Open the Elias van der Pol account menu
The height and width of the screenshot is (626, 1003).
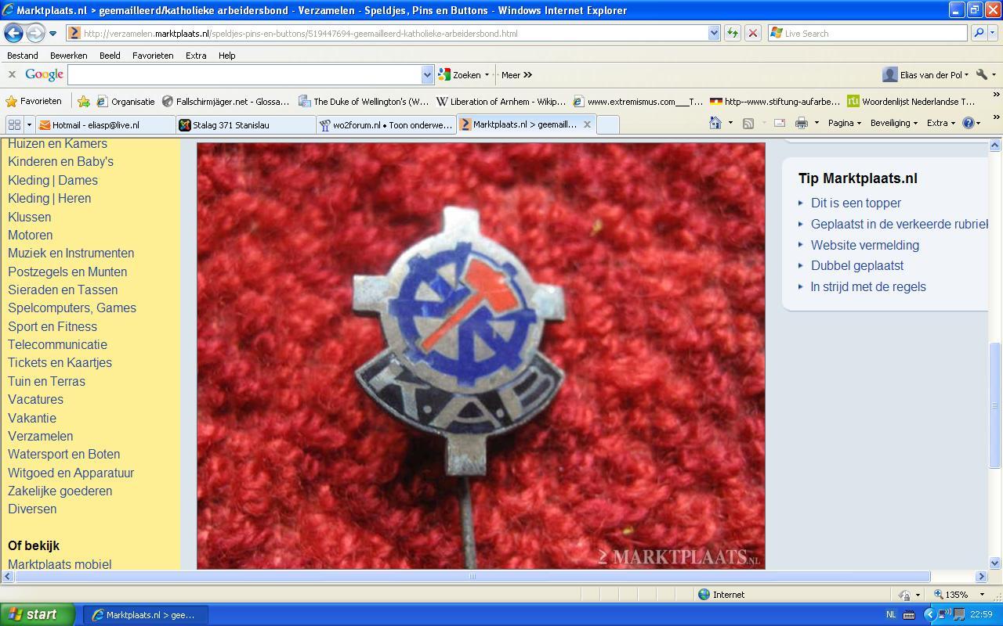925,74
